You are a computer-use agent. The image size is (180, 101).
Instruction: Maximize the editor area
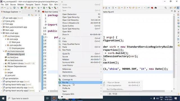tap(175, 11)
